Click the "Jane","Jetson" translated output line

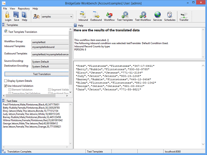[108, 89]
